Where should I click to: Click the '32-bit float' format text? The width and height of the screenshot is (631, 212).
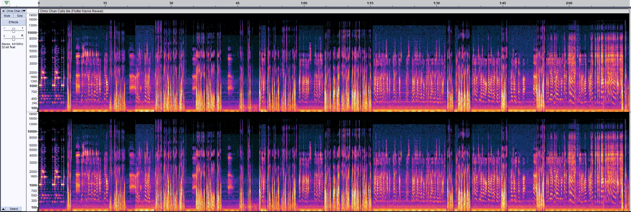point(9,47)
